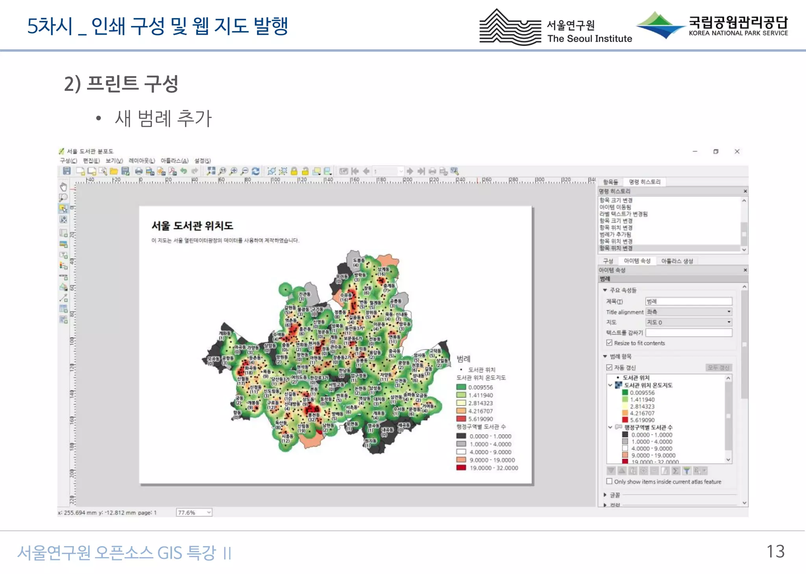The width and height of the screenshot is (806, 574).
Task: Toggle the 자동 갱신 checkbox
Action: tap(609, 367)
